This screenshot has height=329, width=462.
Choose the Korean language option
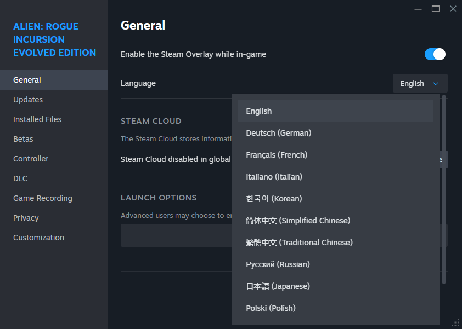335,199
